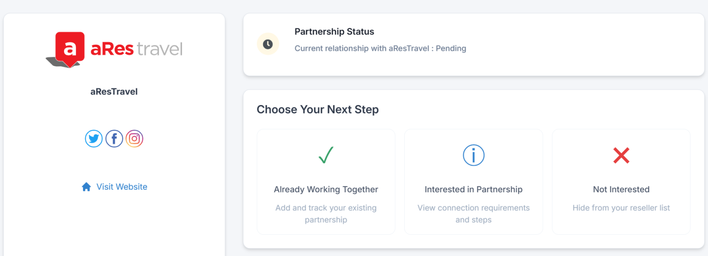This screenshot has height=256, width=708.
Task: Click the clock pending status icon
Action: click(268, 44)
